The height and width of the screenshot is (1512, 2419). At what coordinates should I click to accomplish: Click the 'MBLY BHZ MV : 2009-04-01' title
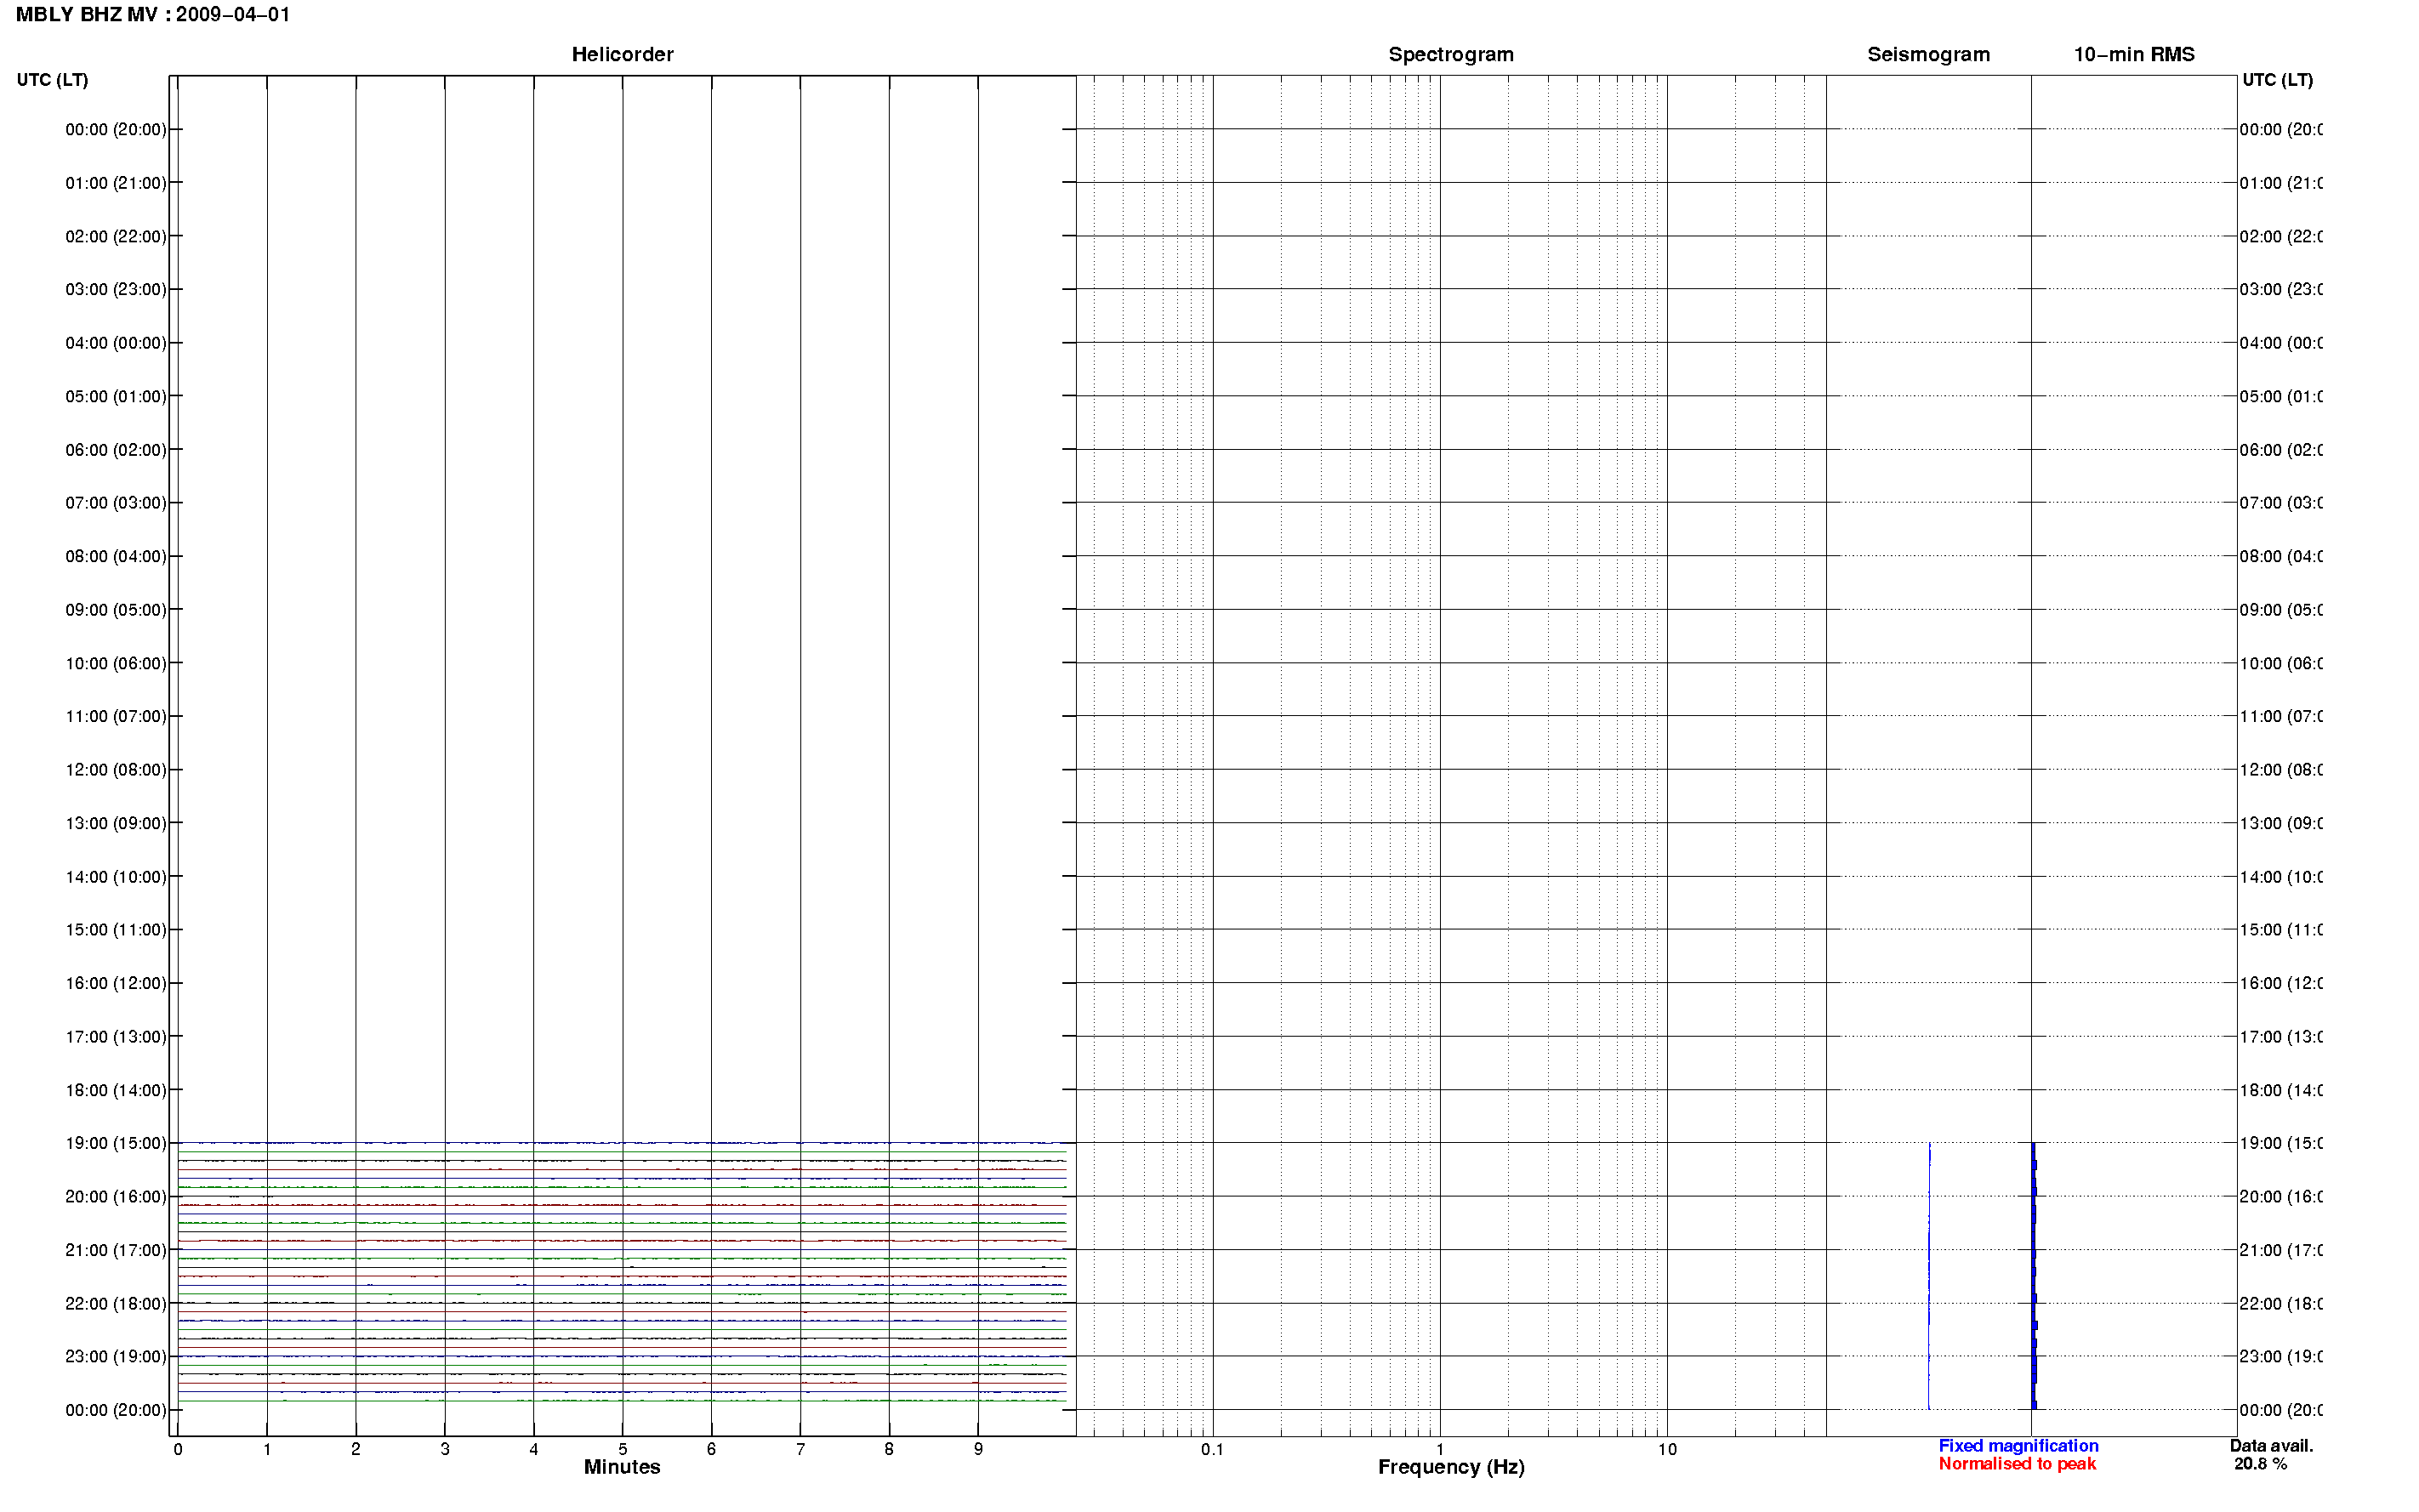pyautogui.click(x=153, y=14)
